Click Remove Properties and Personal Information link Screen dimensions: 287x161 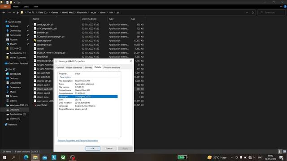(x=78, y=140)
